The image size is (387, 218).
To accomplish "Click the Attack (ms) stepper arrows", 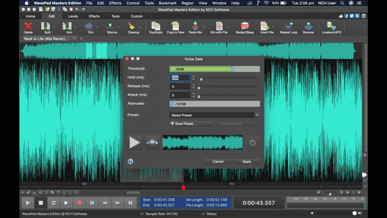I will [193, 95].
